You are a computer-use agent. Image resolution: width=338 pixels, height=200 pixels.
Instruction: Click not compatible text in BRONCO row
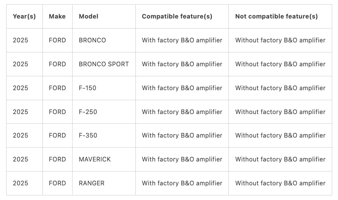click(x=280, y=40)
